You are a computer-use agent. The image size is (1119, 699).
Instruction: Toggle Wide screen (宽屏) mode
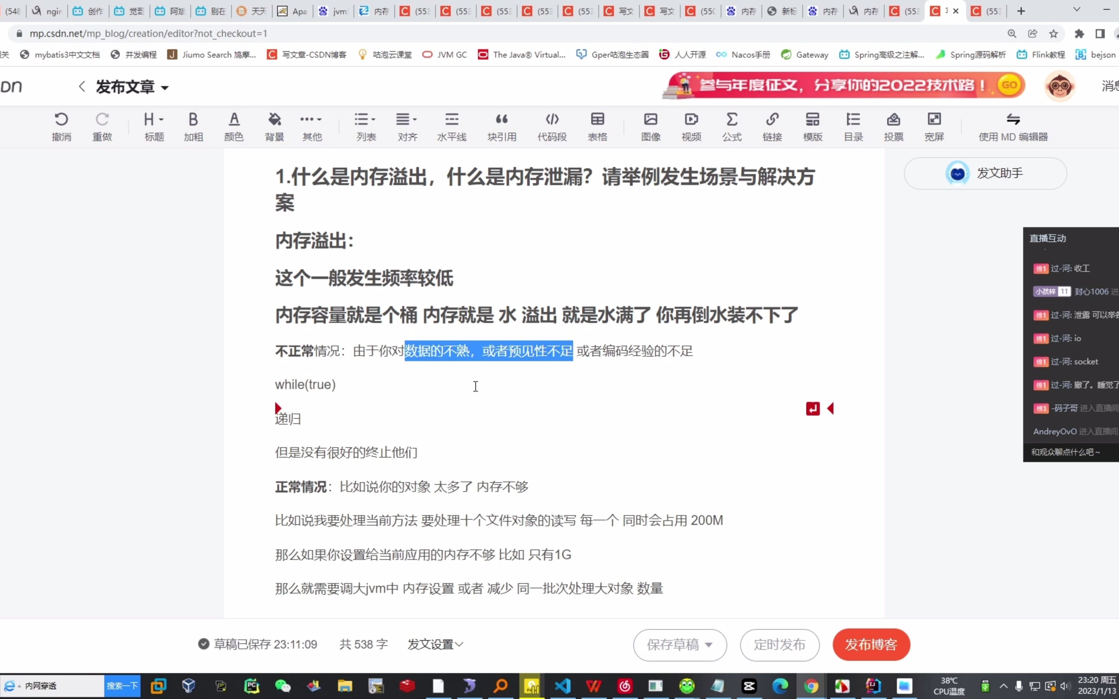934,127
